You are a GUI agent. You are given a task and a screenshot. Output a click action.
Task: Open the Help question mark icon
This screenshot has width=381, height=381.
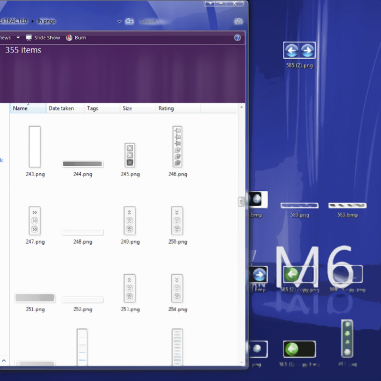click(238, 38)
